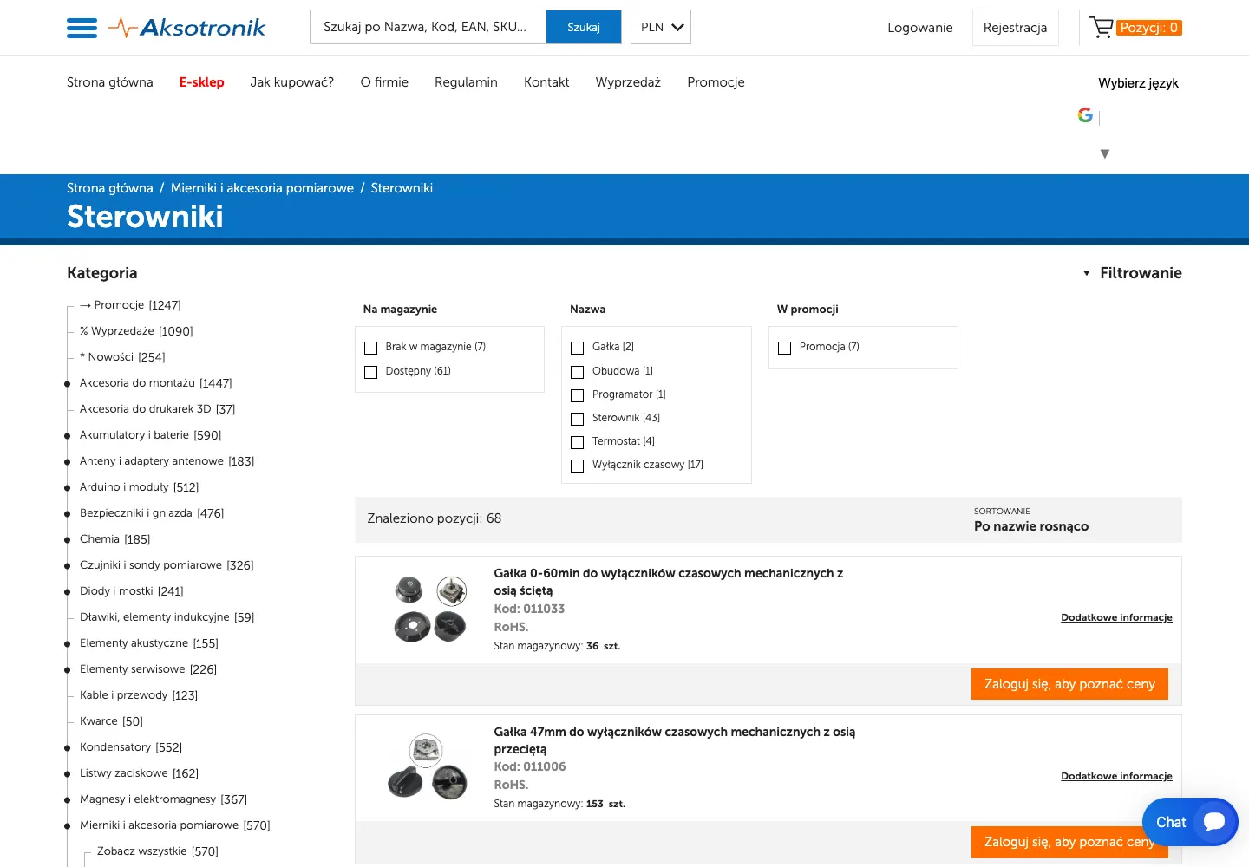Select the '→ Promocje [1247]' category
Screen dimensions: 1249x867
coord(130,305)
